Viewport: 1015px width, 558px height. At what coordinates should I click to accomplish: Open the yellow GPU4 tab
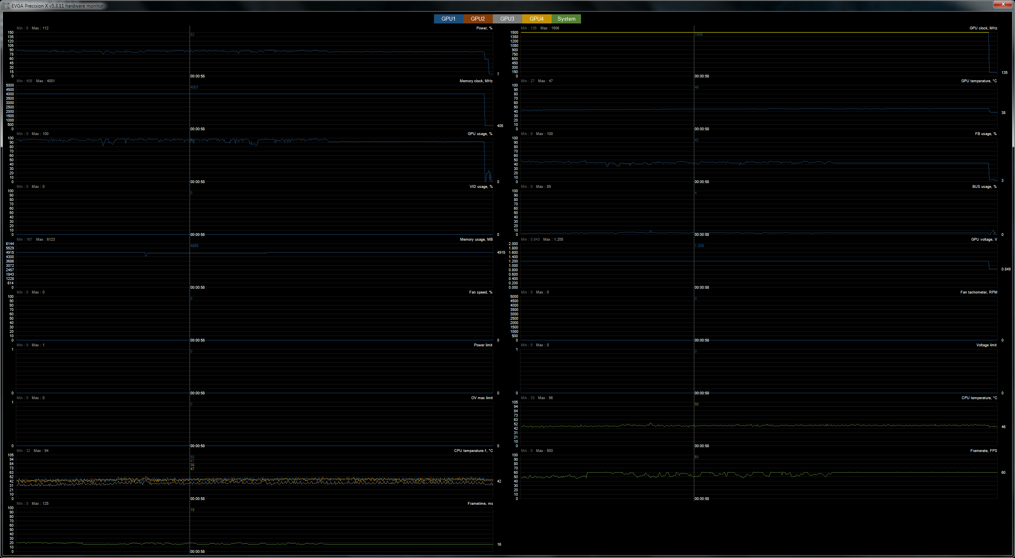[x=537, y=19]
